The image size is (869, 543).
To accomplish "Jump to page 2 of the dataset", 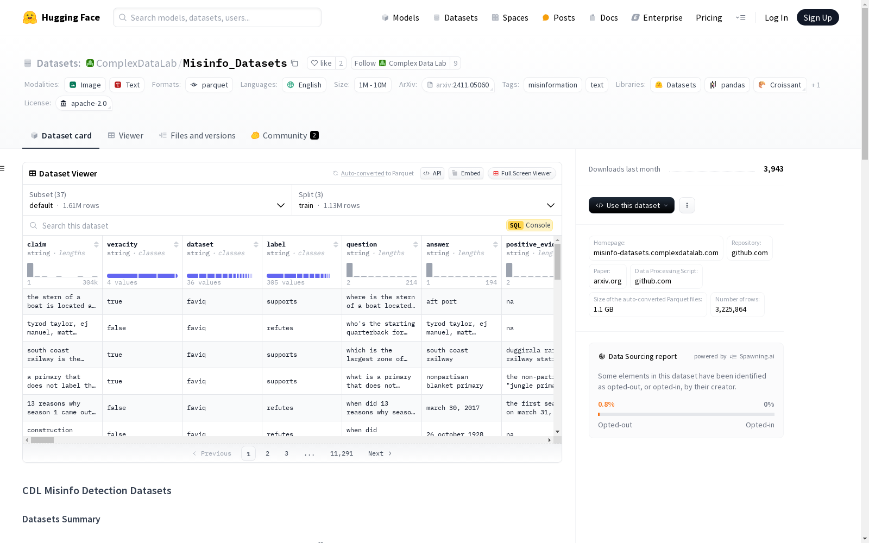I will point(267,453).
